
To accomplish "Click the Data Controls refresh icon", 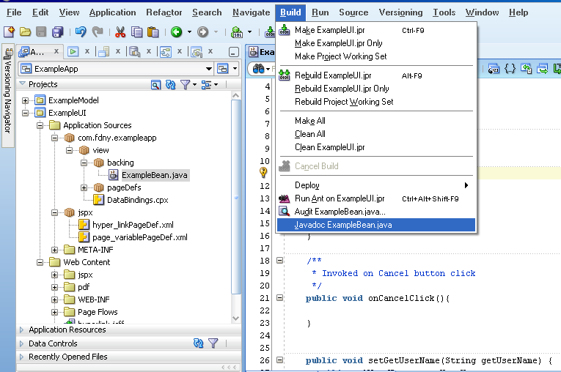I will click(x=199, y=343).
